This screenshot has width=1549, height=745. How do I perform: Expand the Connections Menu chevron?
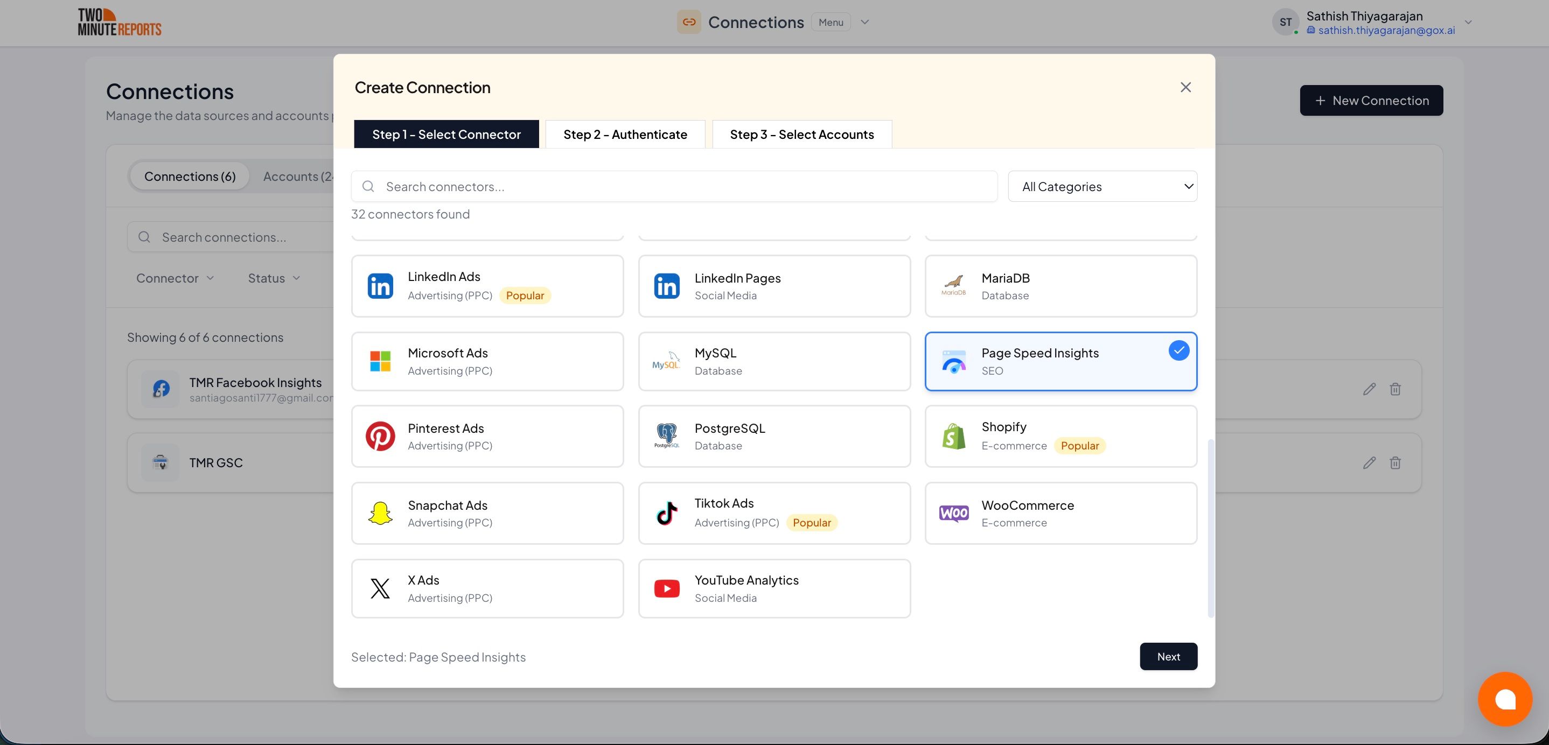(864, 22)
